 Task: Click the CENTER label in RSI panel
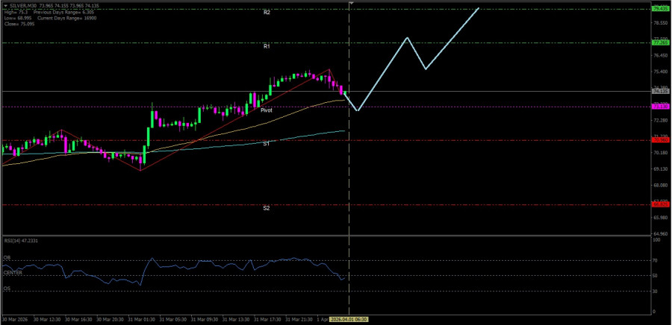tap(13, 273)
